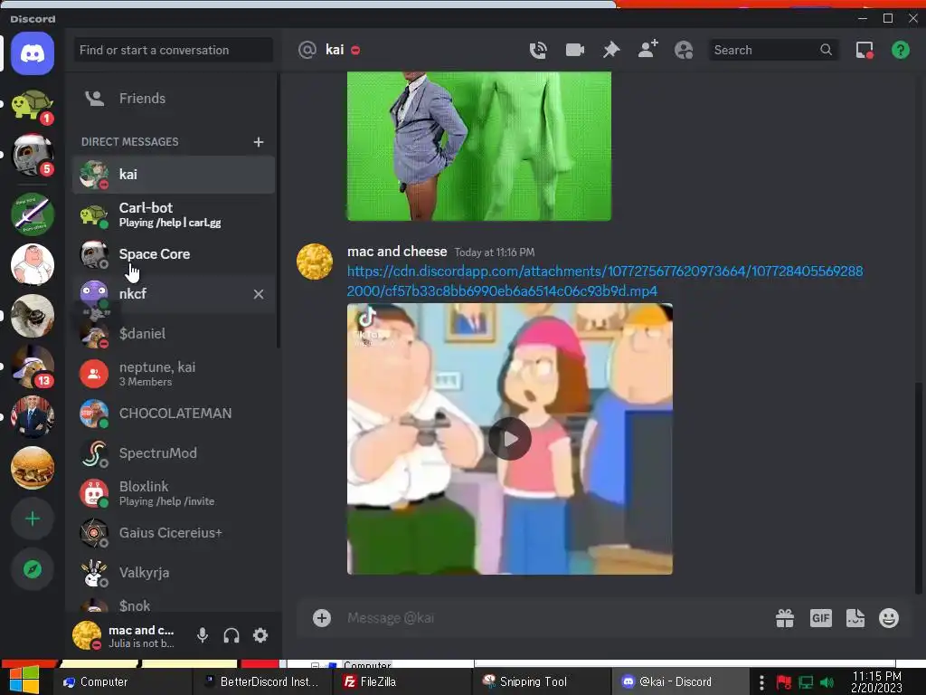The image size is (926, 695).
Task: Open the hamburger server icon
Action: click(33, 468)
